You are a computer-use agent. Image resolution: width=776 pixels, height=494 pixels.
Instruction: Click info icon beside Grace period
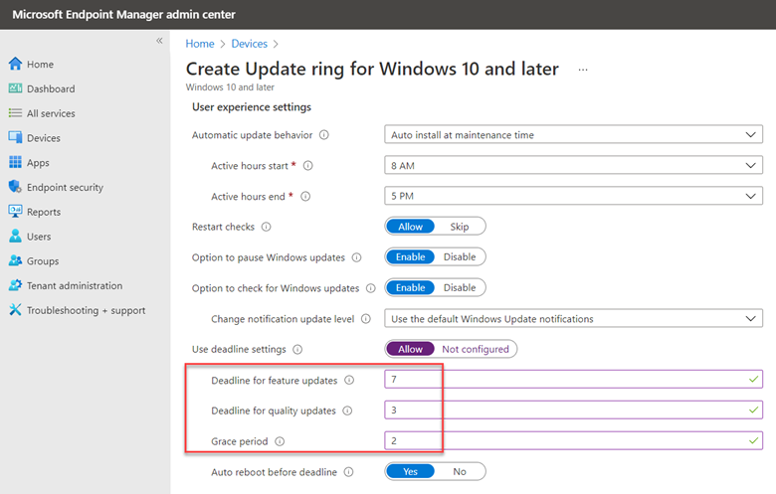click(280, 441)
